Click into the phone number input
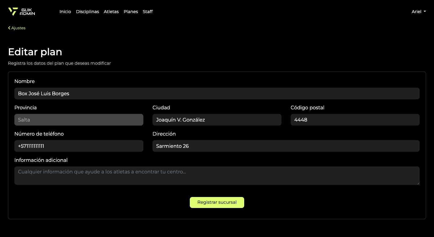This screenshot has height=237, width=434. click(79, 146)
